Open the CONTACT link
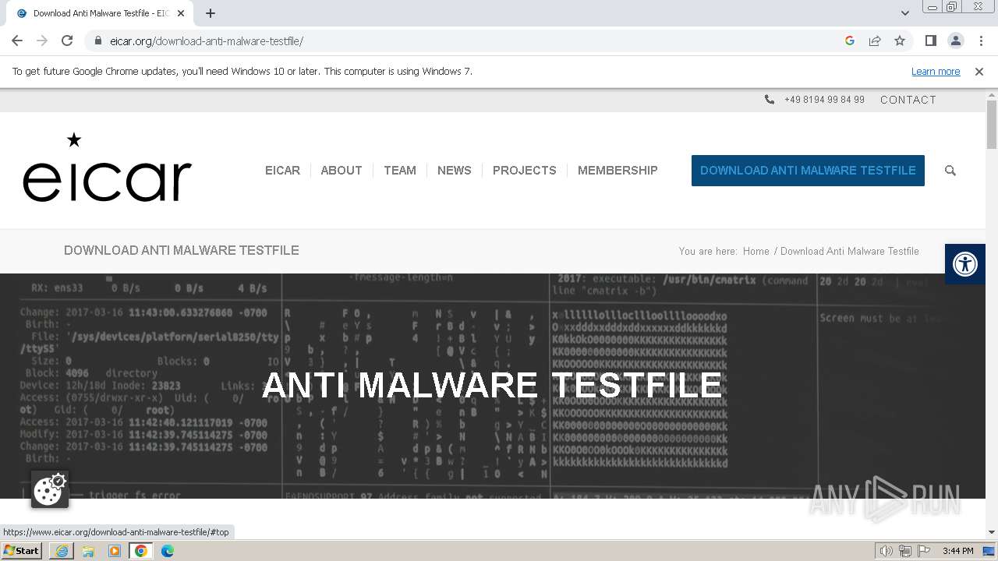998x561 pixels. tap(908, 100)
